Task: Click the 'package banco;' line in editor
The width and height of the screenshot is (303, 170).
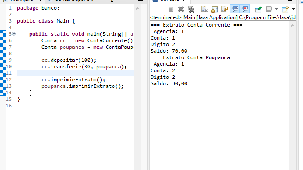Action: [38, 8]
